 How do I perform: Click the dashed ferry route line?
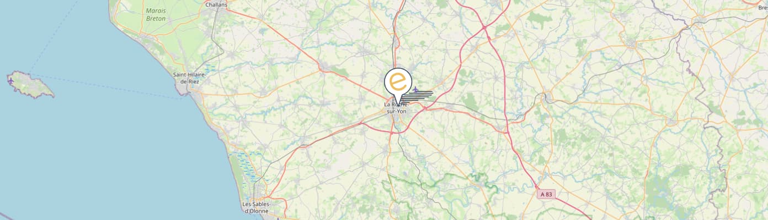pos(110,86)
